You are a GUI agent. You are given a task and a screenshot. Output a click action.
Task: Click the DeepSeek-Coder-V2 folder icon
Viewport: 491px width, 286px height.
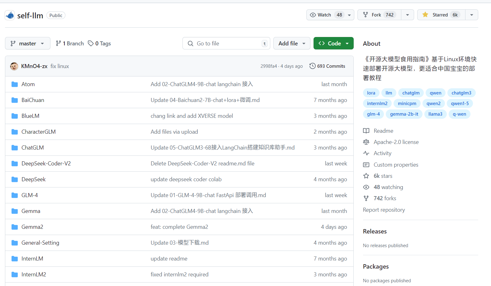[15, 164]
